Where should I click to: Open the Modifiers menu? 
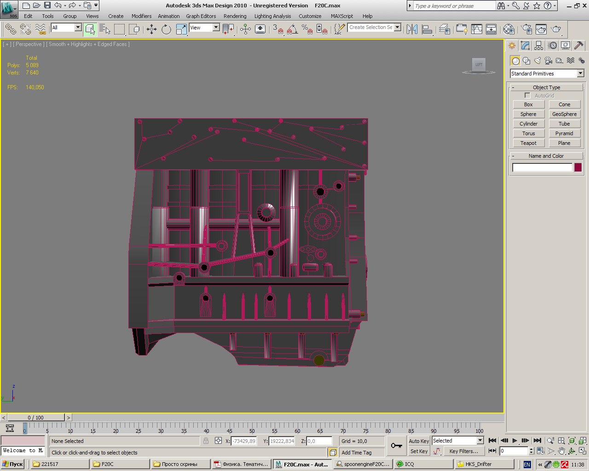141,16
